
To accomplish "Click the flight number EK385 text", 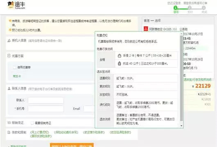I will tap(167, 29).
